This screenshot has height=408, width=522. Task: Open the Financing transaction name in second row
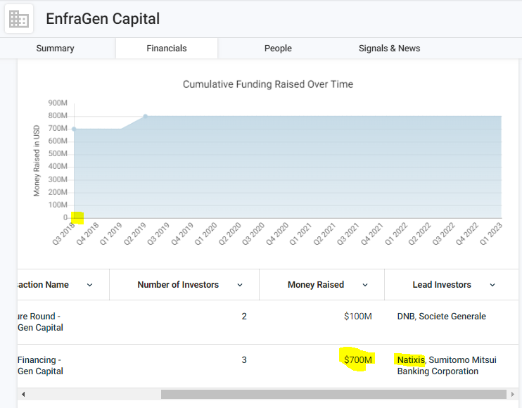point(40,365)
